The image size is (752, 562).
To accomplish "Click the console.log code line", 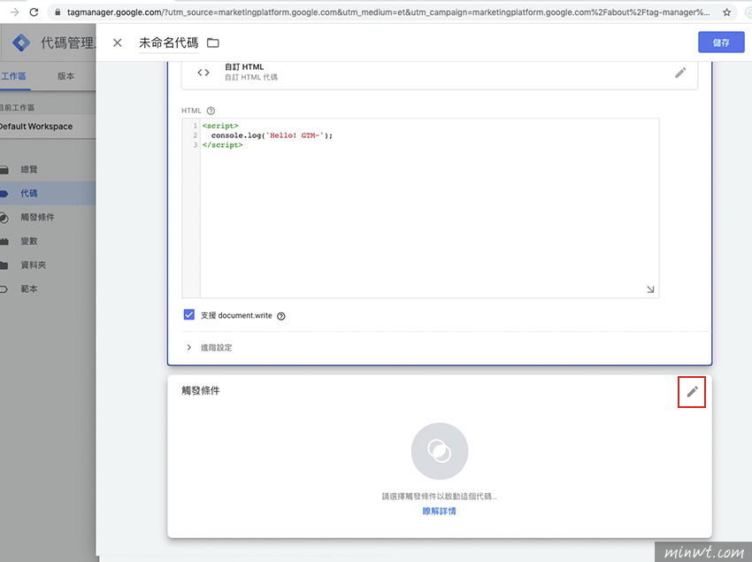I will (x=272, y=135).
